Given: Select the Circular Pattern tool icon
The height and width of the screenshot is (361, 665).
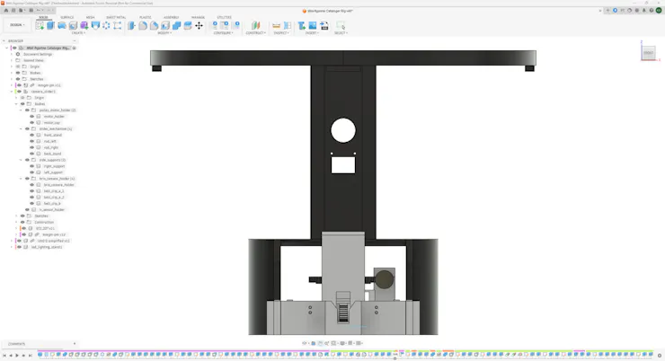Looking at the screenshot, I should (x=106, y=26).
